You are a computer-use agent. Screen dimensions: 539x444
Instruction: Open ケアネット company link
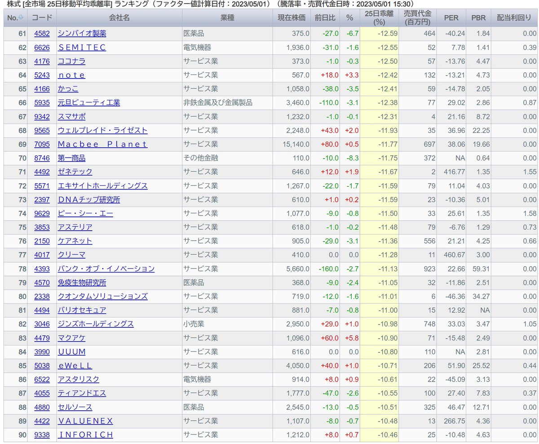pyautogui.click(x=75, y=241)
